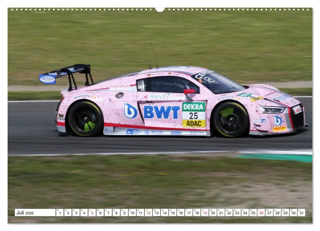
Task: Select day 20 in the calendar strip
Action: click(213, 213)
